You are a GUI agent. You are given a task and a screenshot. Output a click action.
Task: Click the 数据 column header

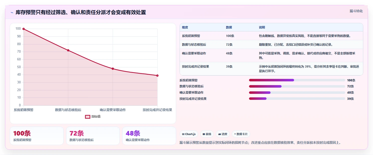coord(229,27)
